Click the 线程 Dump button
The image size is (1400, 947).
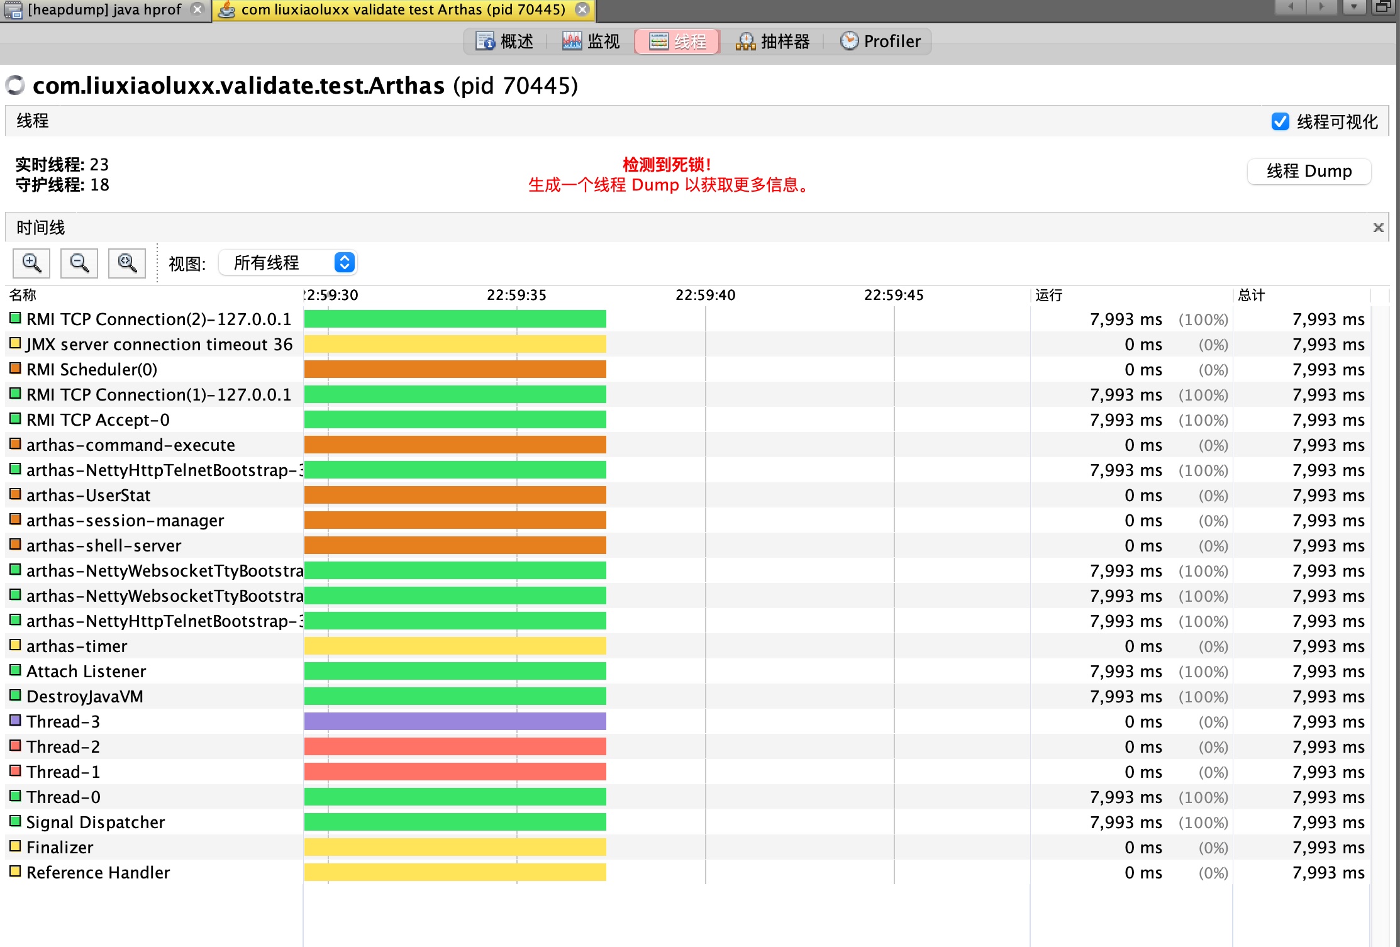1309,171
